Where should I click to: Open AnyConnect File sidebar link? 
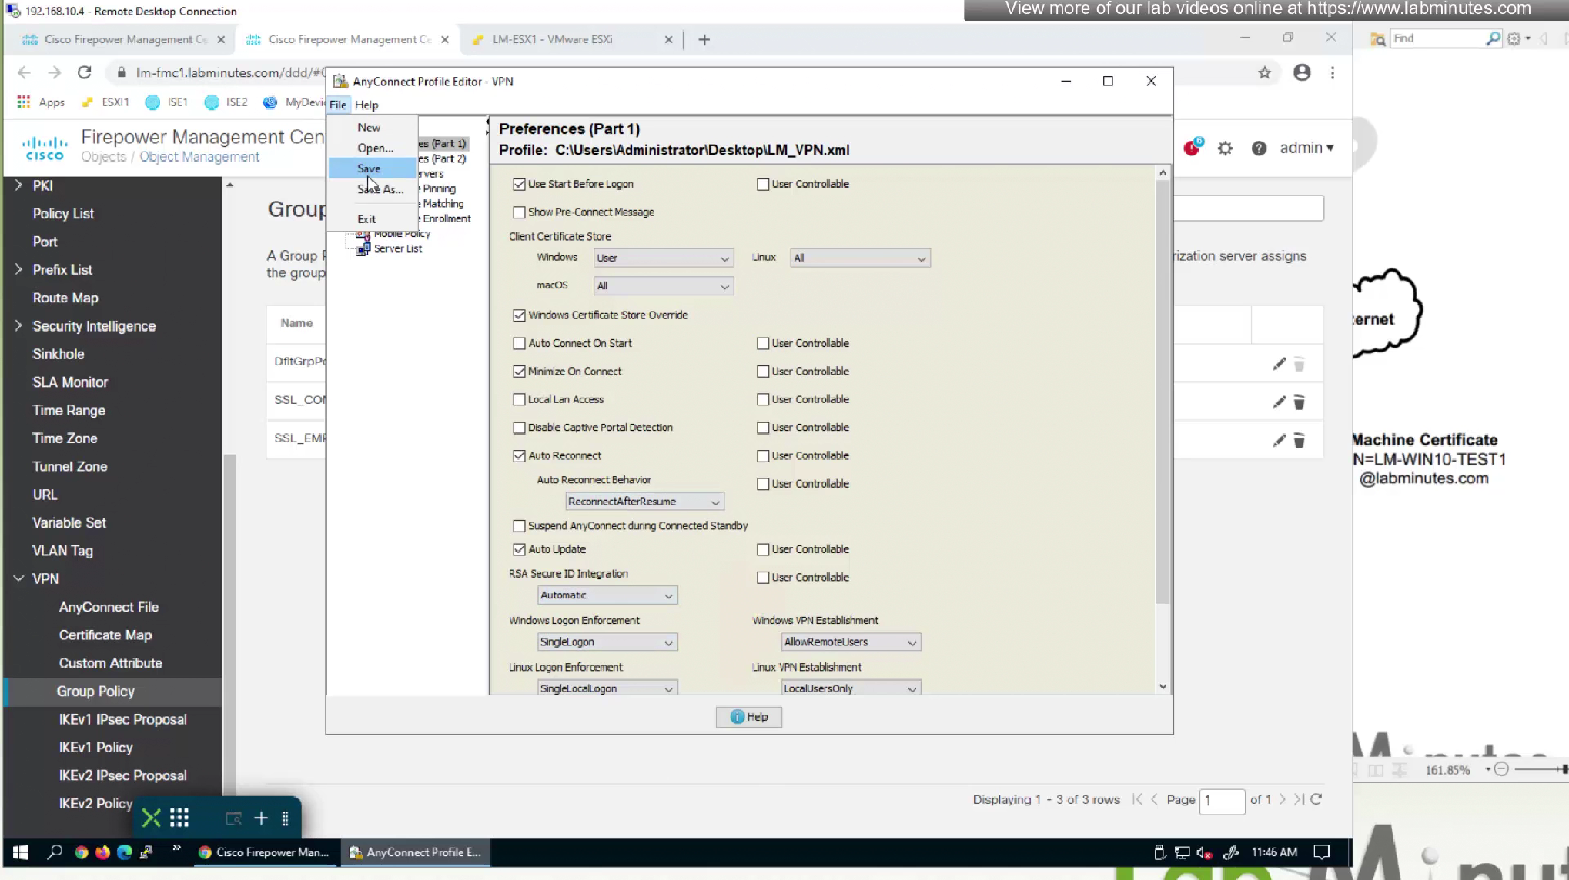pos(109,607)
